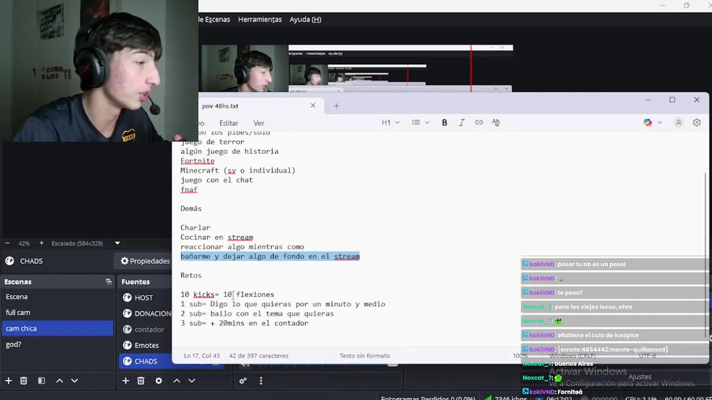Click the '42 de 397 caracteres' status text
Screen dimensions: 712x400
point(259,356)
